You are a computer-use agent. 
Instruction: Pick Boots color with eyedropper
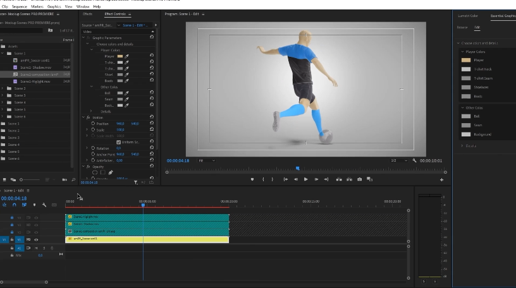(x=126, y=81)
